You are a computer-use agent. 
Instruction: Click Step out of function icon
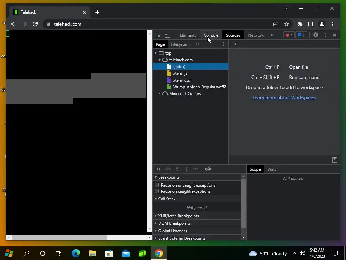[187, 169]
